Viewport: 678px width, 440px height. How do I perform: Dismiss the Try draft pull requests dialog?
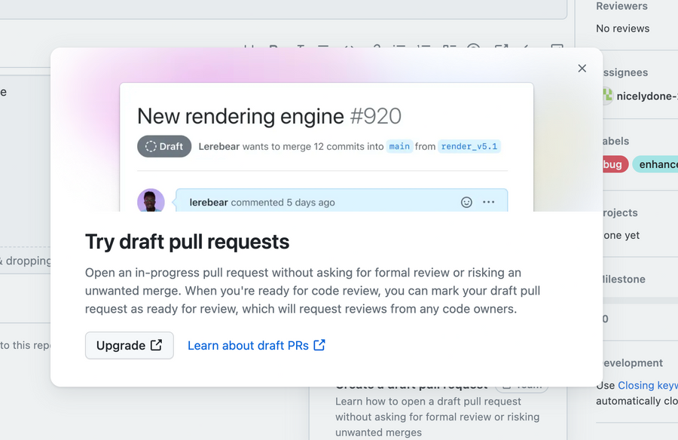click(582, 68)
